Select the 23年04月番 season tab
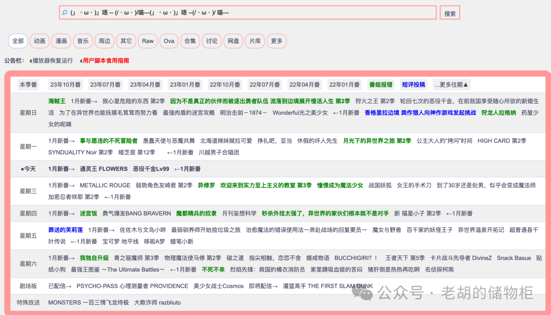 point(145,85)
